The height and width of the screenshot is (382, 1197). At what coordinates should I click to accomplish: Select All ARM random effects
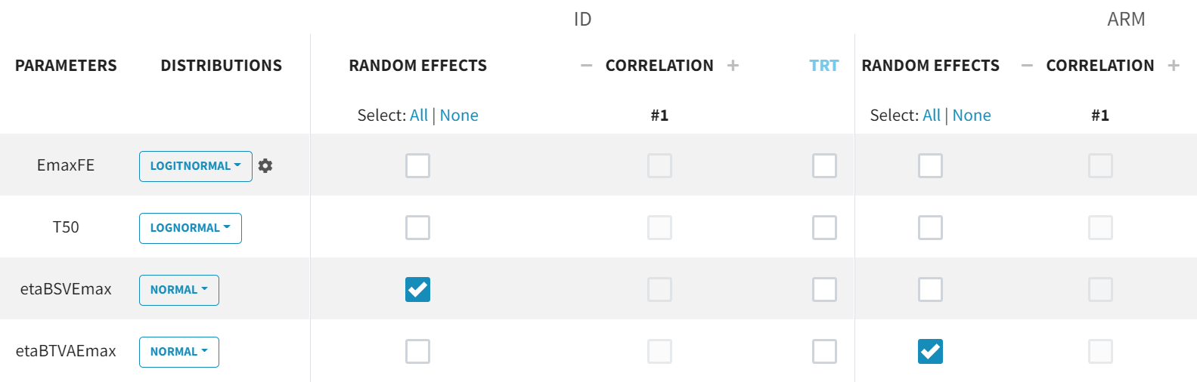[932, 116]
